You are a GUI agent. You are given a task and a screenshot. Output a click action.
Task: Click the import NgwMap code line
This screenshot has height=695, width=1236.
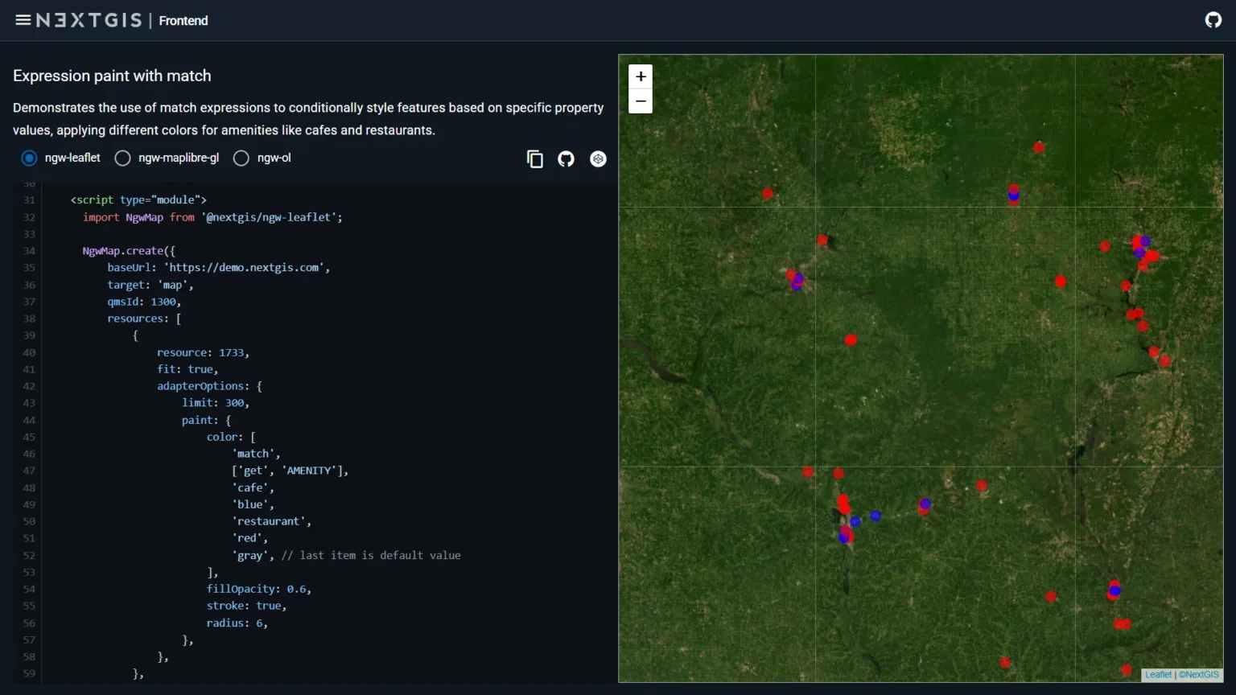[x=212, y=217]
